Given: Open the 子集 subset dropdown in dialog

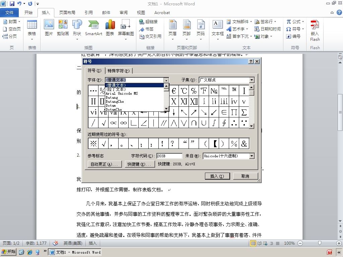Looking at the screenshot, I should point(252,80).
